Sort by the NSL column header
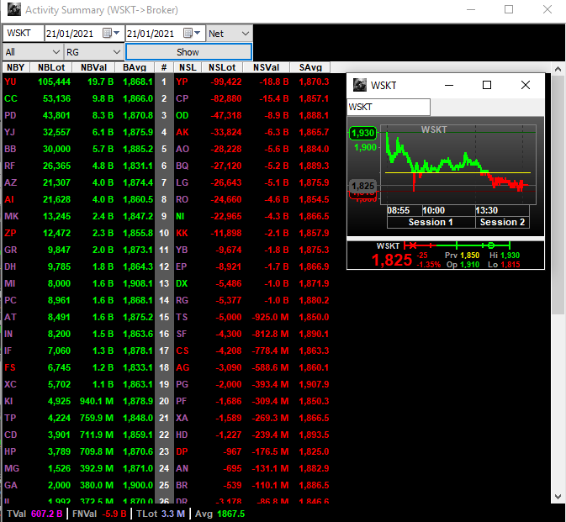The image size is (566, 522). tap(188, 67)
